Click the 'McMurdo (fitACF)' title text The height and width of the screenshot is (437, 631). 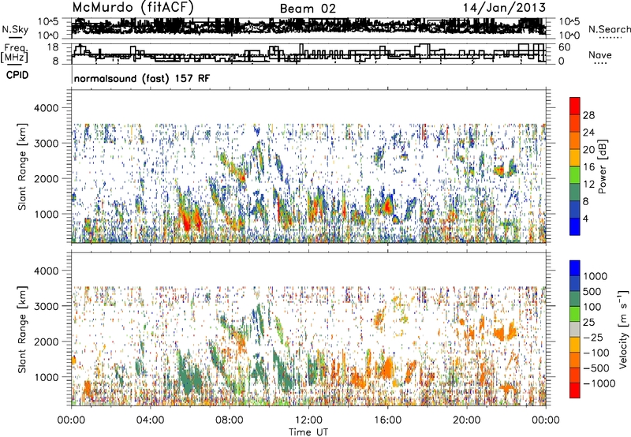(133, 8)
